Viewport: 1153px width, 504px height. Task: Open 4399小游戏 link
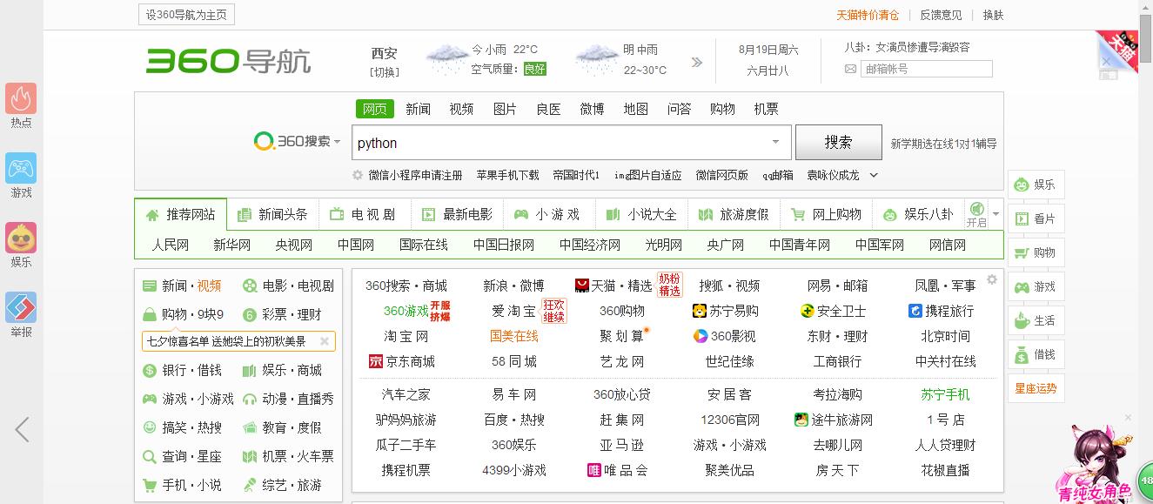pos(514,470)
